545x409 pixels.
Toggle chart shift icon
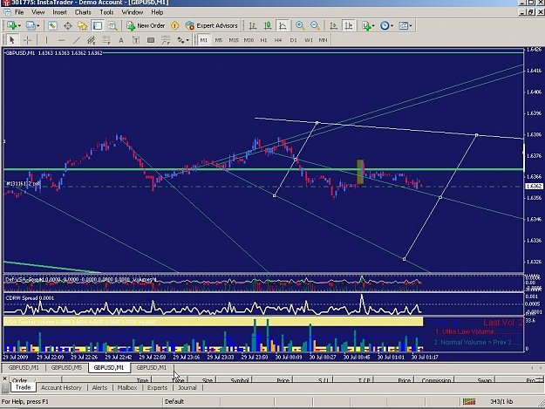348,25
